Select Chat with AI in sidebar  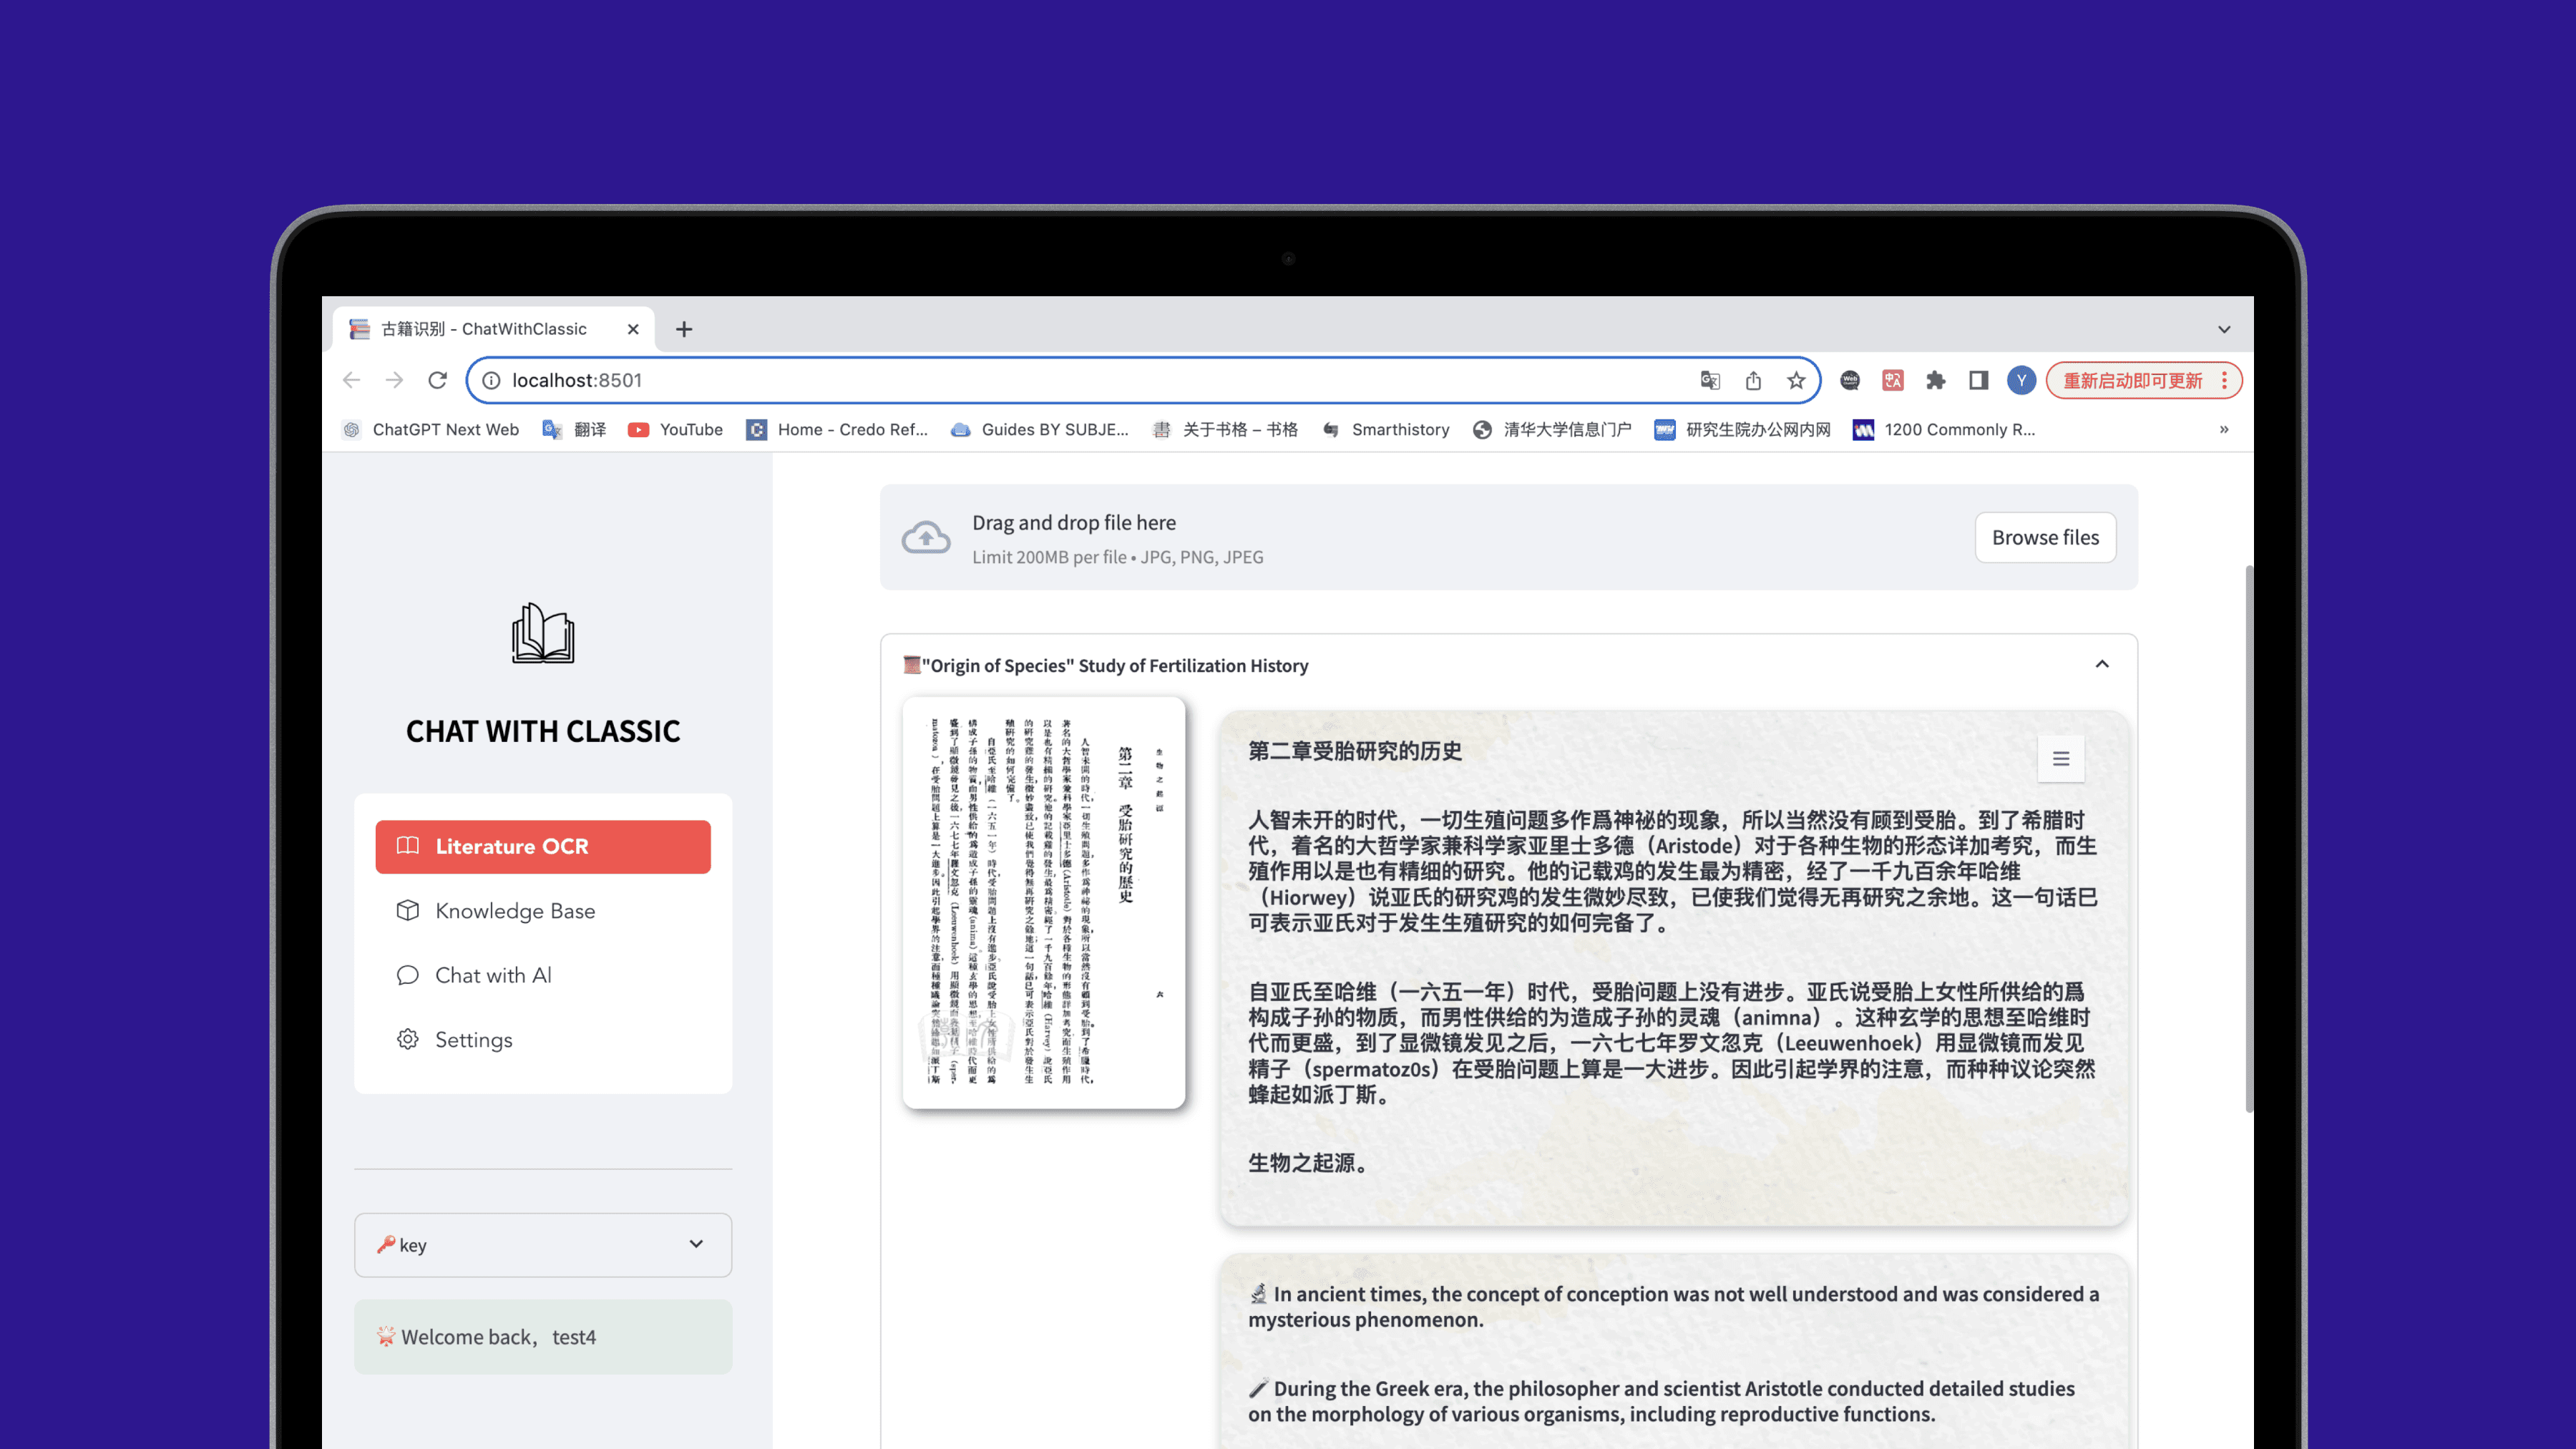492,975
